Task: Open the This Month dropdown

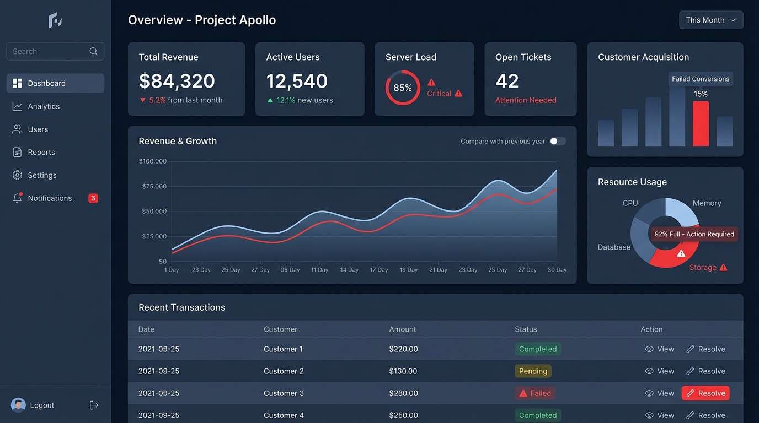Action: [x=711, y=20]
